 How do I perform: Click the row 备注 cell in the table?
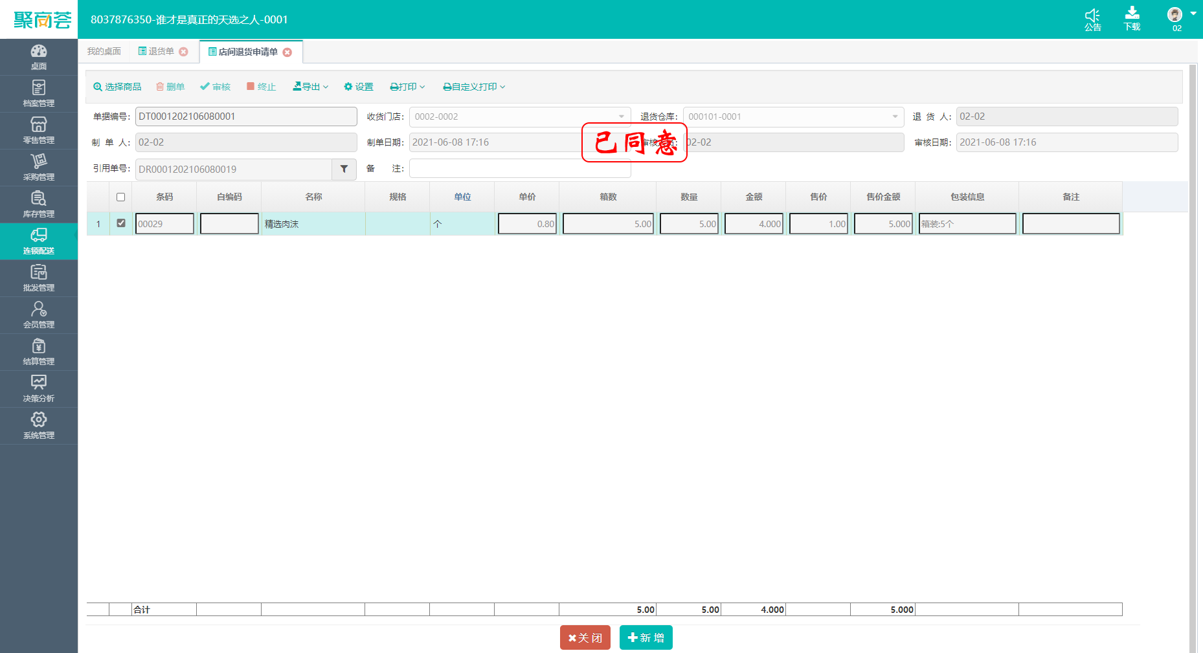(1071, 223)
